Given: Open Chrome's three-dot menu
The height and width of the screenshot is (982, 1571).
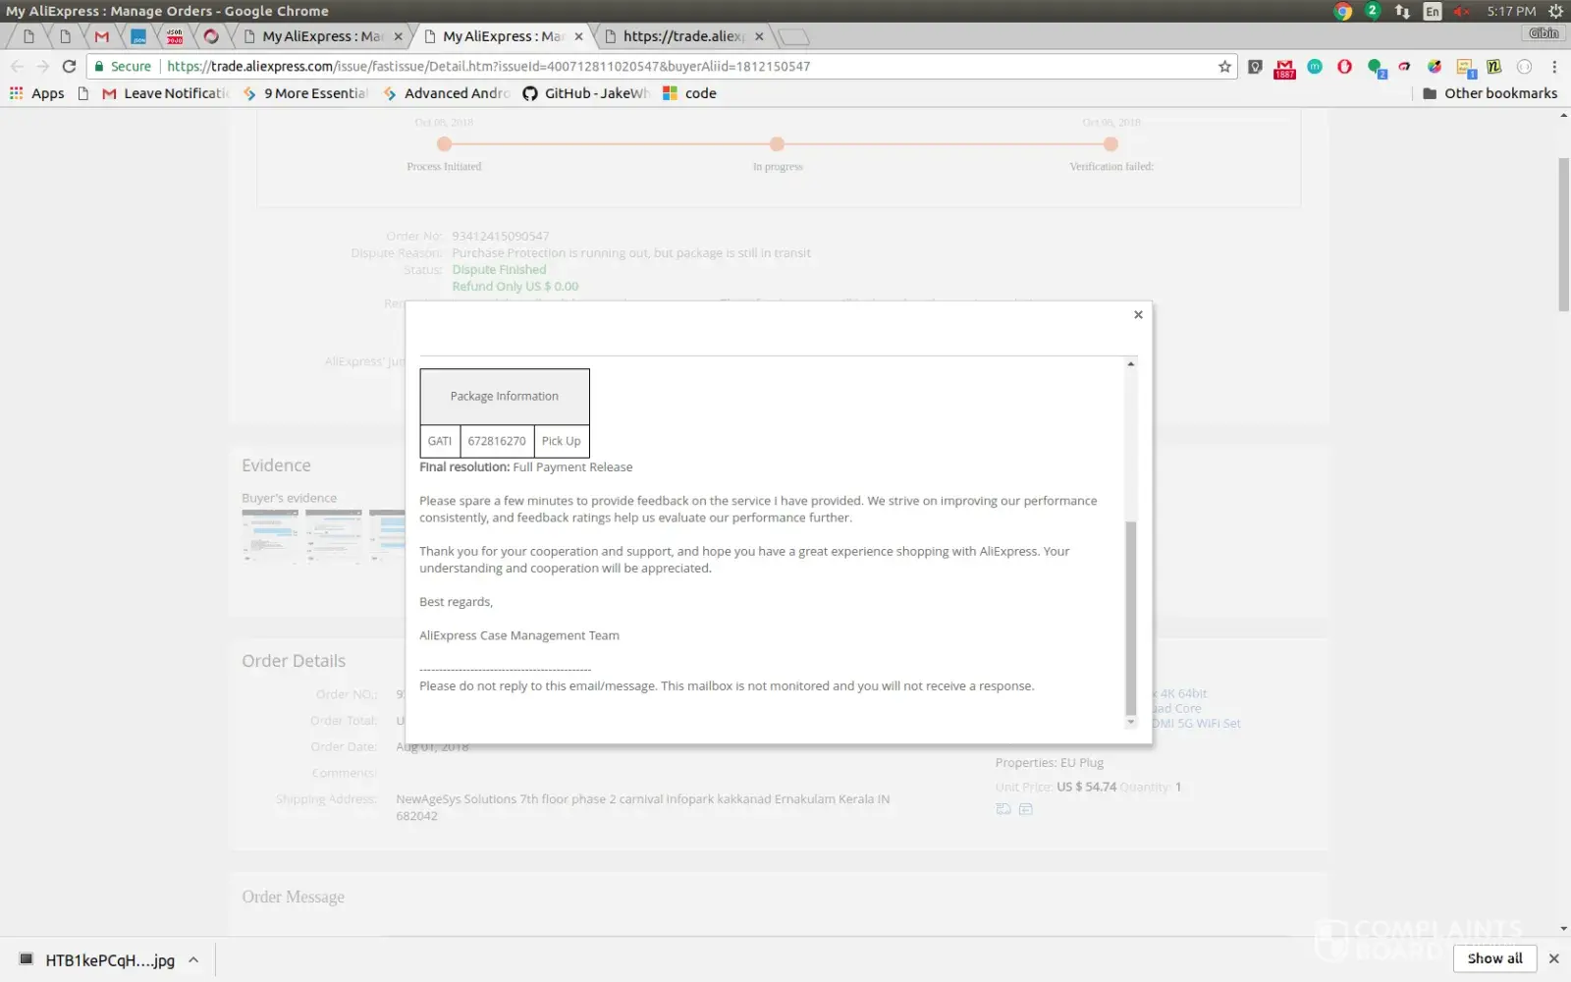Looking at the screenshot, I should click(1554, 67).
